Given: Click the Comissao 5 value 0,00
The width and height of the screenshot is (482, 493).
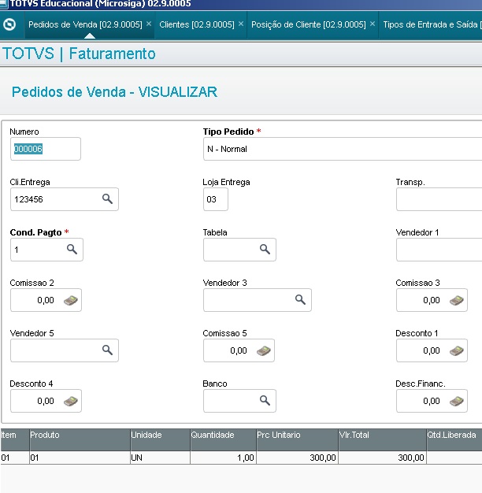Looking at the screenshot, I should (x=239, y=350).
